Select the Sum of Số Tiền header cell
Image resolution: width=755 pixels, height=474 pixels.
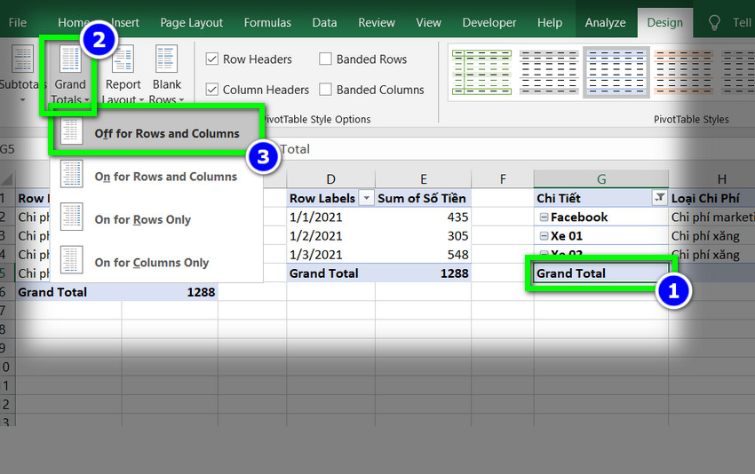[x=423, y=198]
